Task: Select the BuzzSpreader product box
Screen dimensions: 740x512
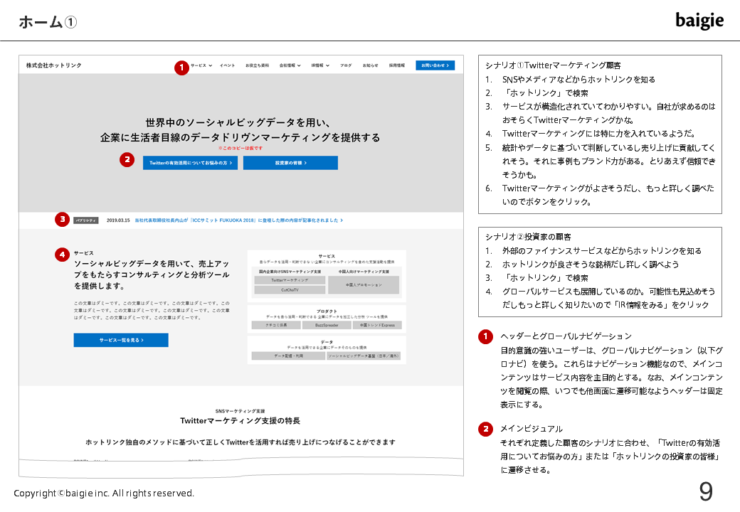Action: [x=327, y=325]
